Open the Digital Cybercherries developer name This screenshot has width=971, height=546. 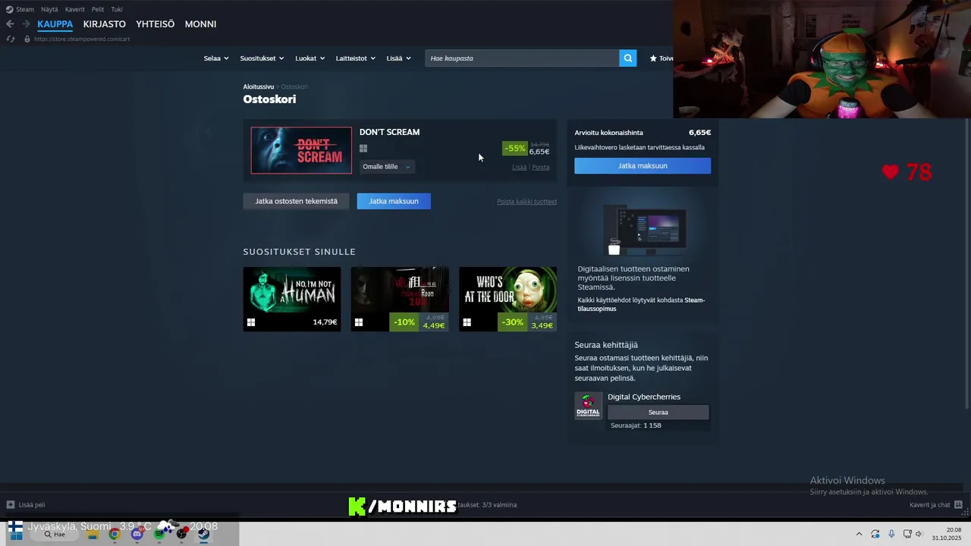click(644, 397)
